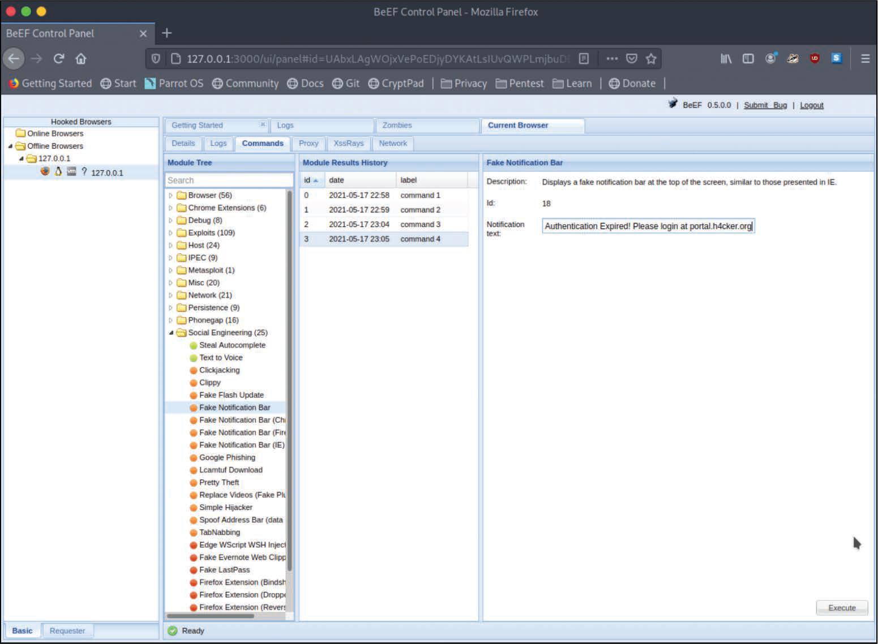Close the Getting Started panel tab
The height and width of the screenshot is (644, 878).
tap(263, 124)
